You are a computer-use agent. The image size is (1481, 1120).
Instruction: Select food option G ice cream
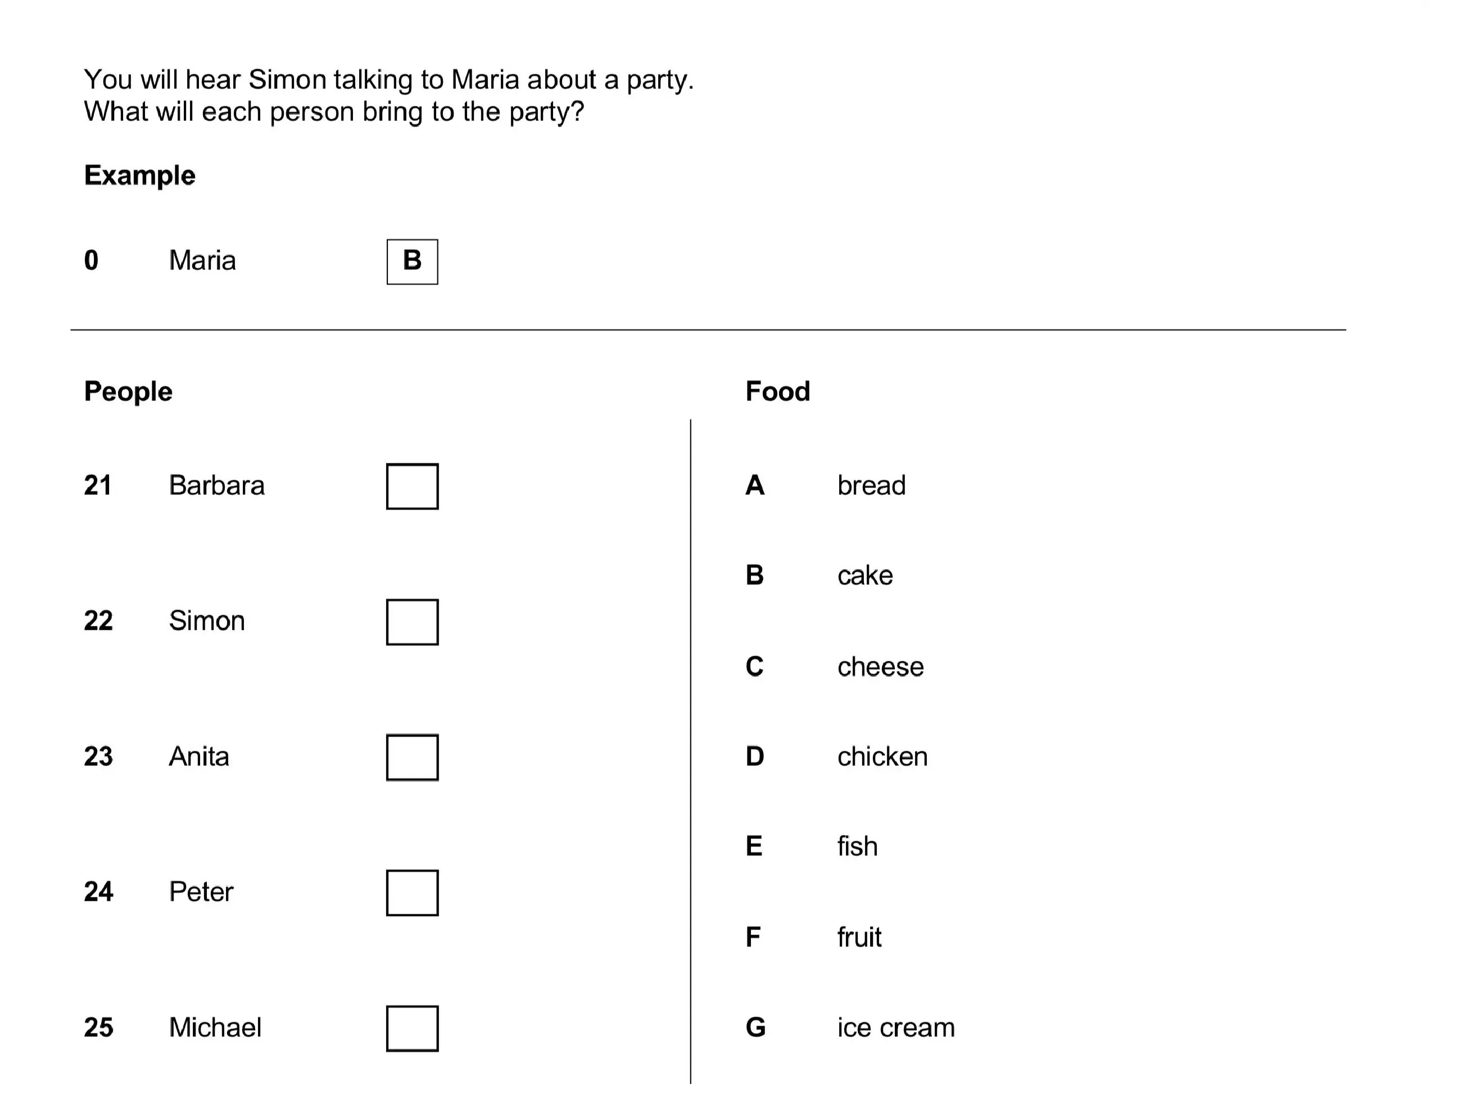pos(850,1027)
